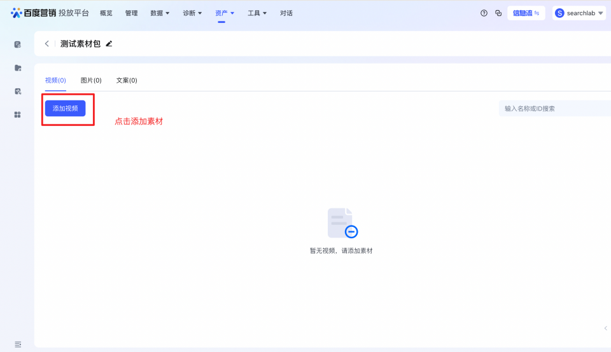
Task: Click the 添加视频 button
Action: tap(65, 109)
